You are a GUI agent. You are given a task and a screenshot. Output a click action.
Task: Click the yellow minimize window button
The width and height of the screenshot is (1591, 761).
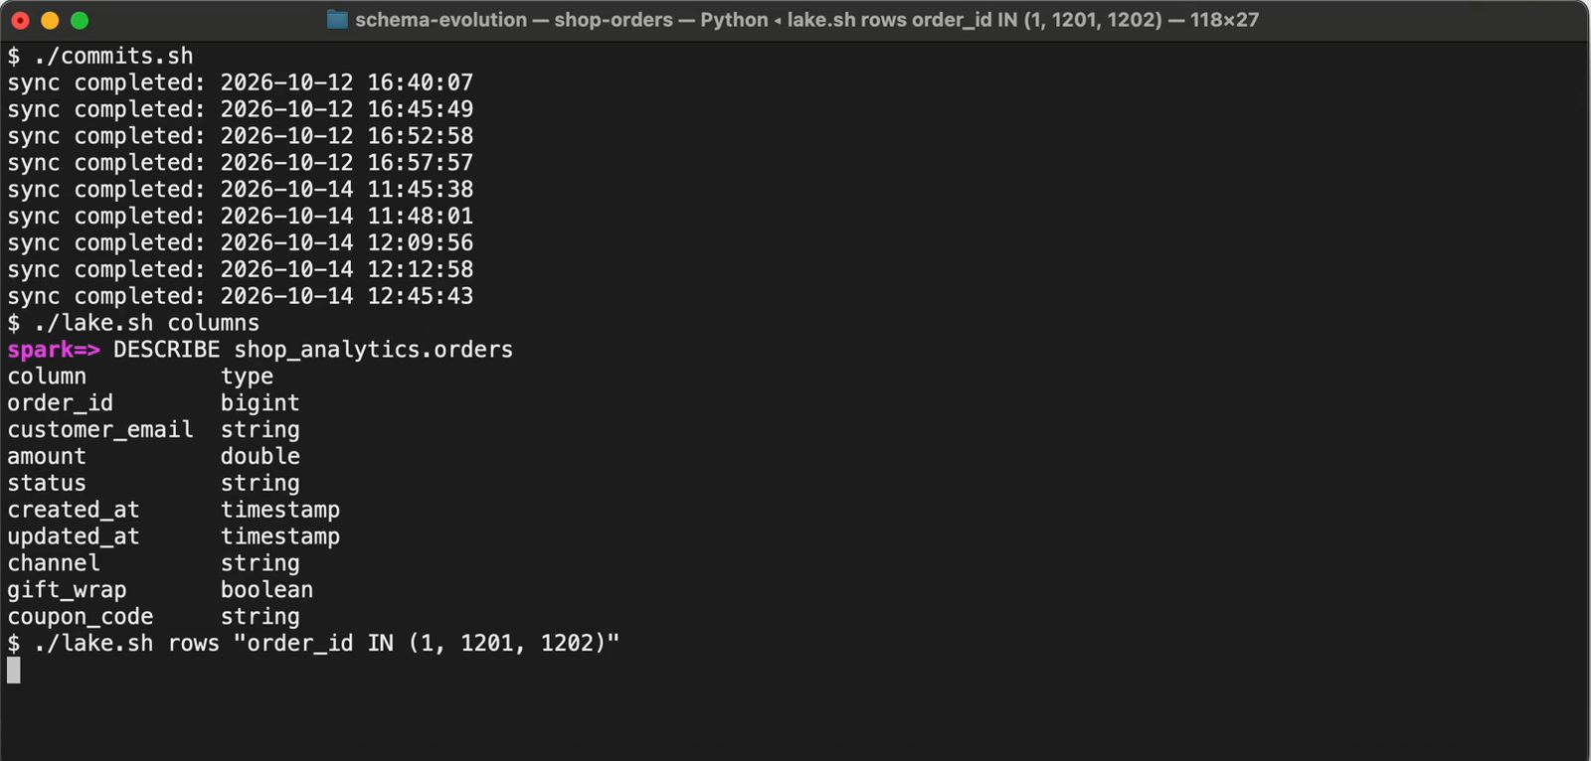click(50, 20)
